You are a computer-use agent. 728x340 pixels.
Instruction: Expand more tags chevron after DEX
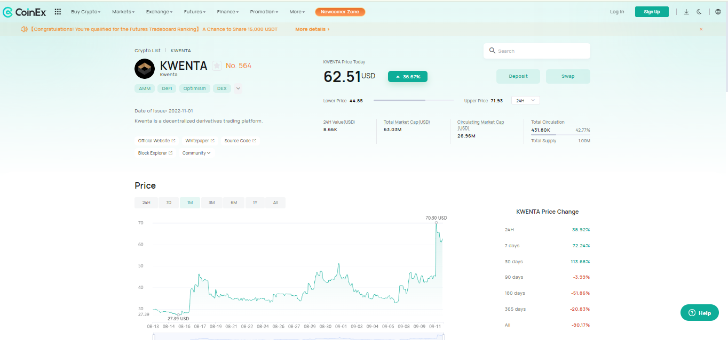pyautogui.click(x=238, y=88)
